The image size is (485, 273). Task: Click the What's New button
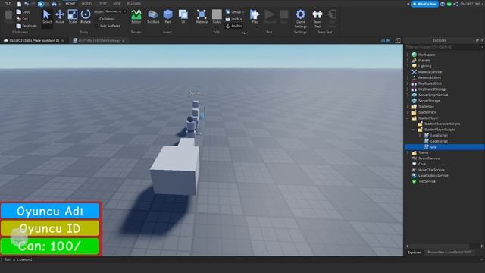coord(424,4)
